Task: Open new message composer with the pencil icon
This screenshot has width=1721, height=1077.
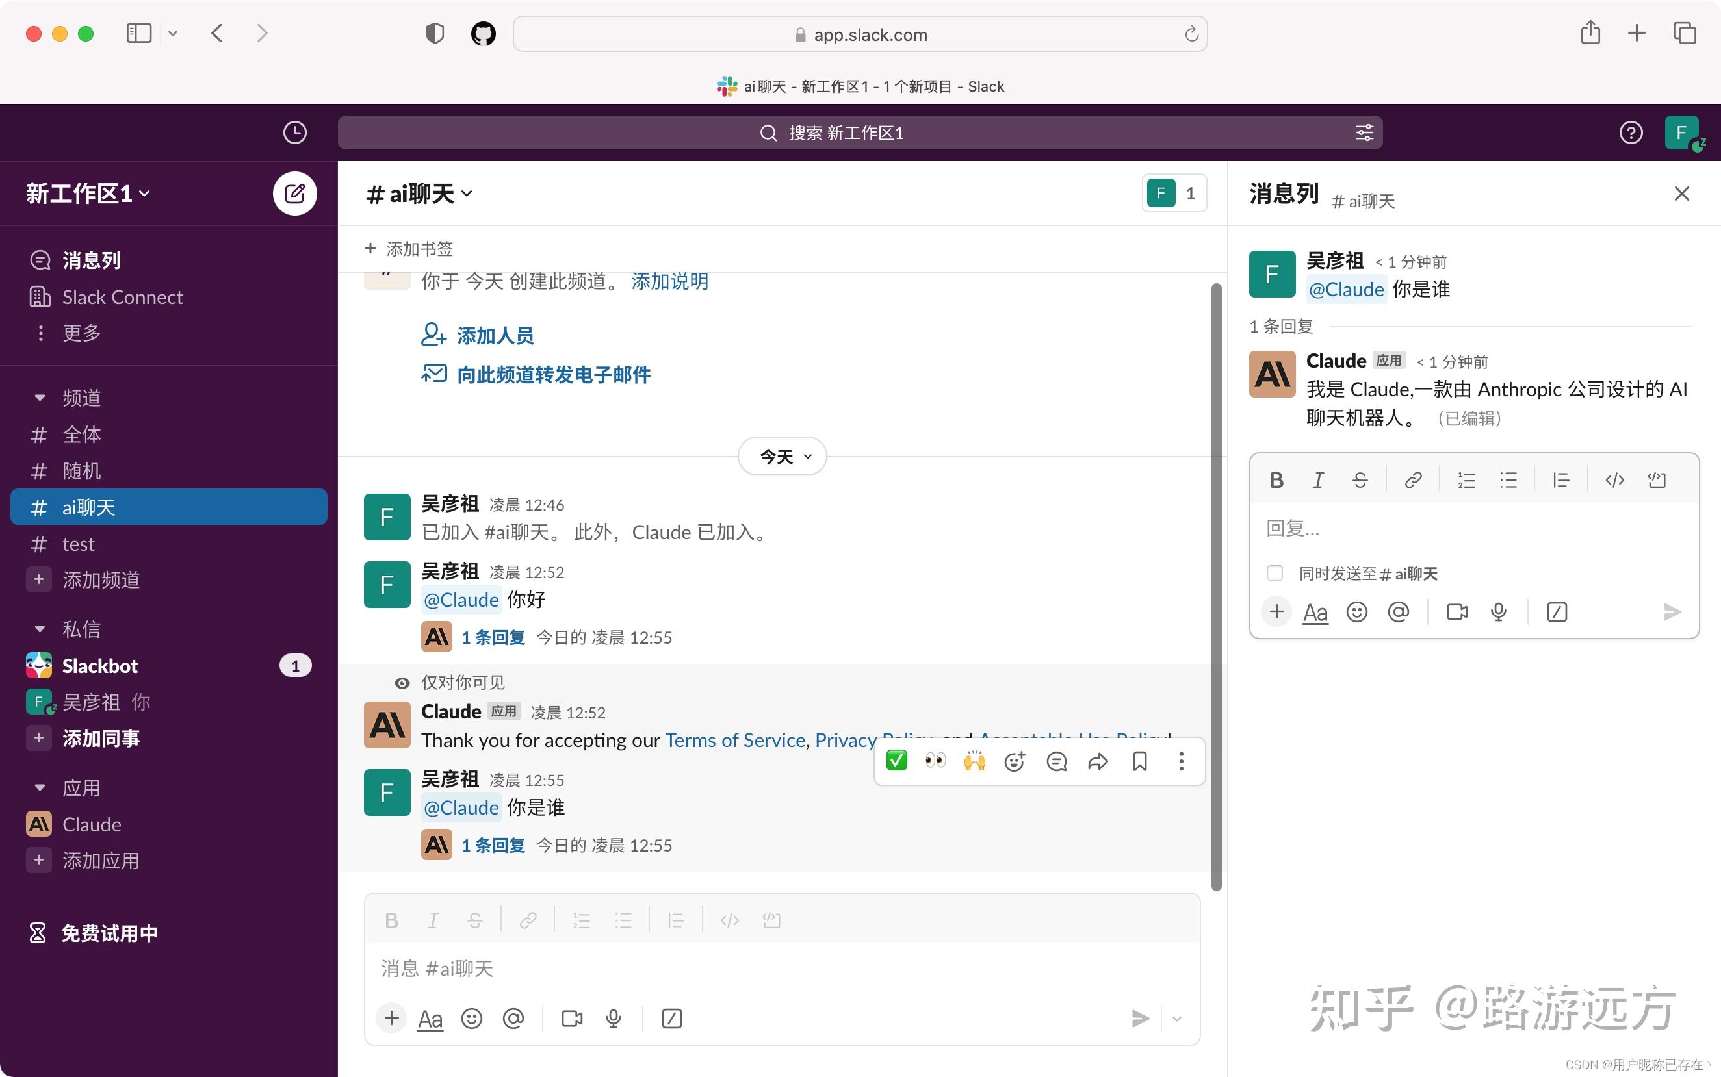Action: (x=294, y=193)
